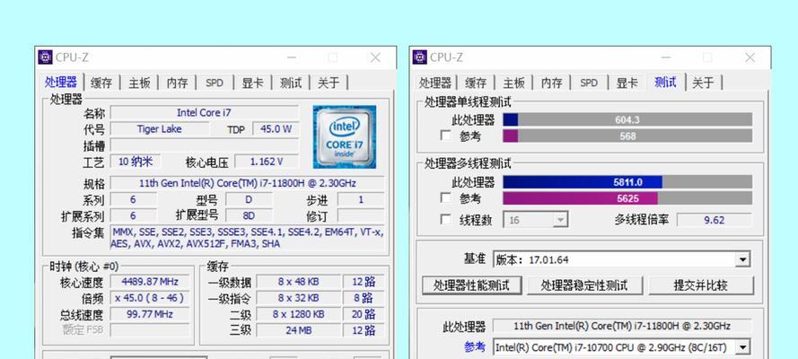This screenshot has height=359, width=798.
Task: Minimize the left CPU-Z window
Action: [291, 57]
